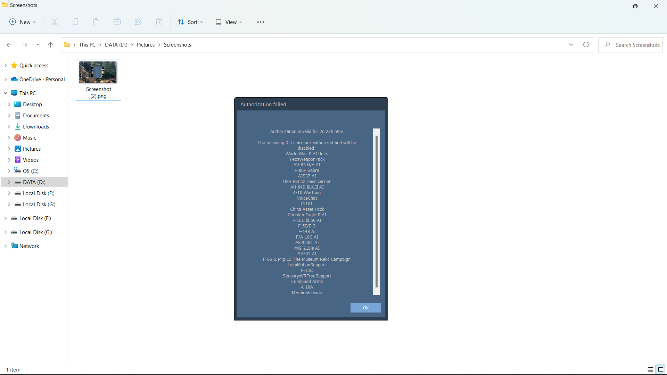667x375 pixels.
Task: Expand the Network tree node
Action: pos(6,246)
